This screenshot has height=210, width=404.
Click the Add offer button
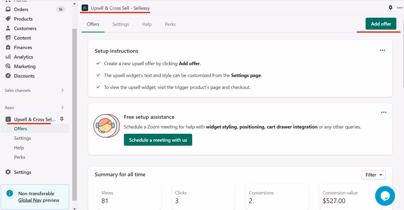click(x=381, y=24)
